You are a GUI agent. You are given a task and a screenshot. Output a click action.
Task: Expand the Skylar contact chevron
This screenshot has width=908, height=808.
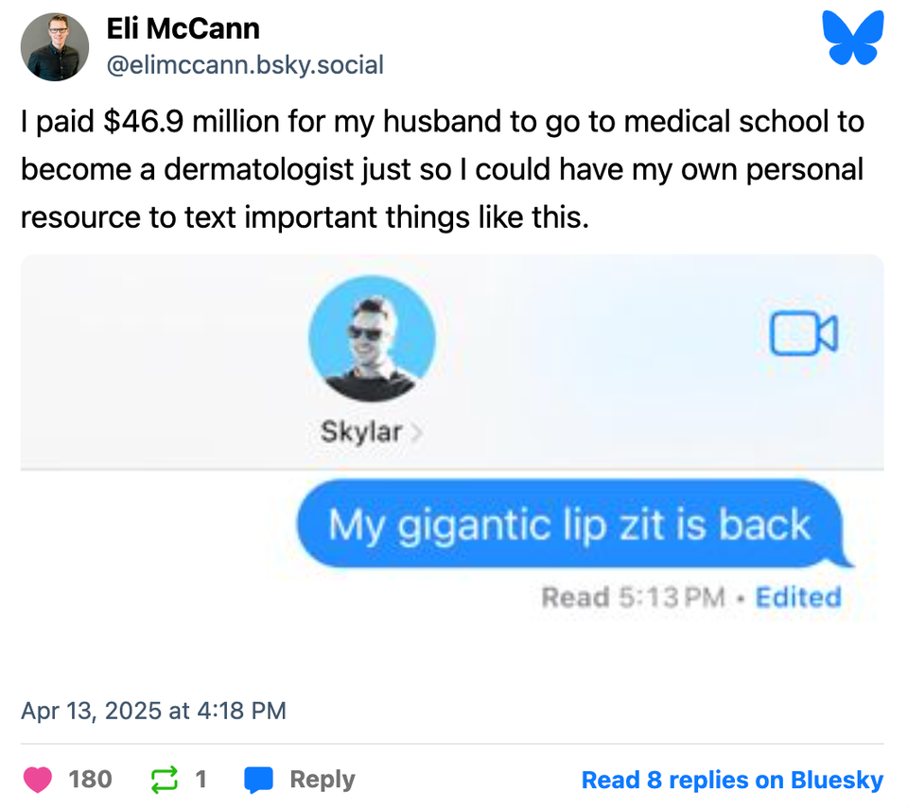416,433
